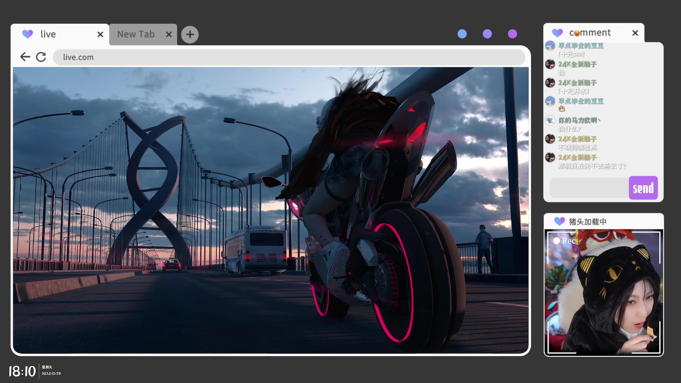
Task: Click the refresh icon beside the address bar
Action: 41,57
